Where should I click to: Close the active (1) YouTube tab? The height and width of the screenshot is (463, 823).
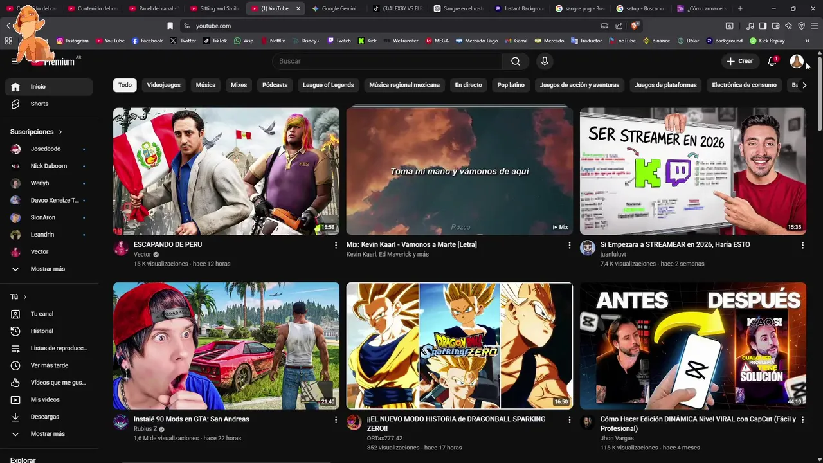tap(298, 8)
